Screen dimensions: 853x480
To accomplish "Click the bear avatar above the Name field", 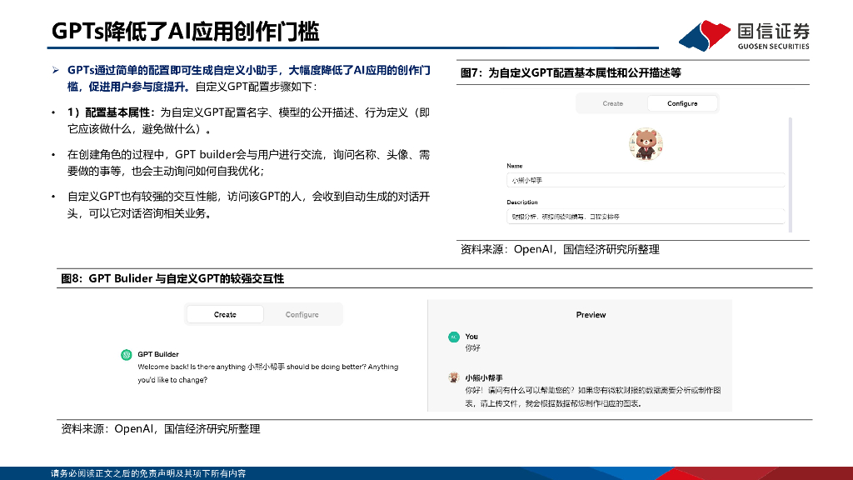I will tap(646, 143).
